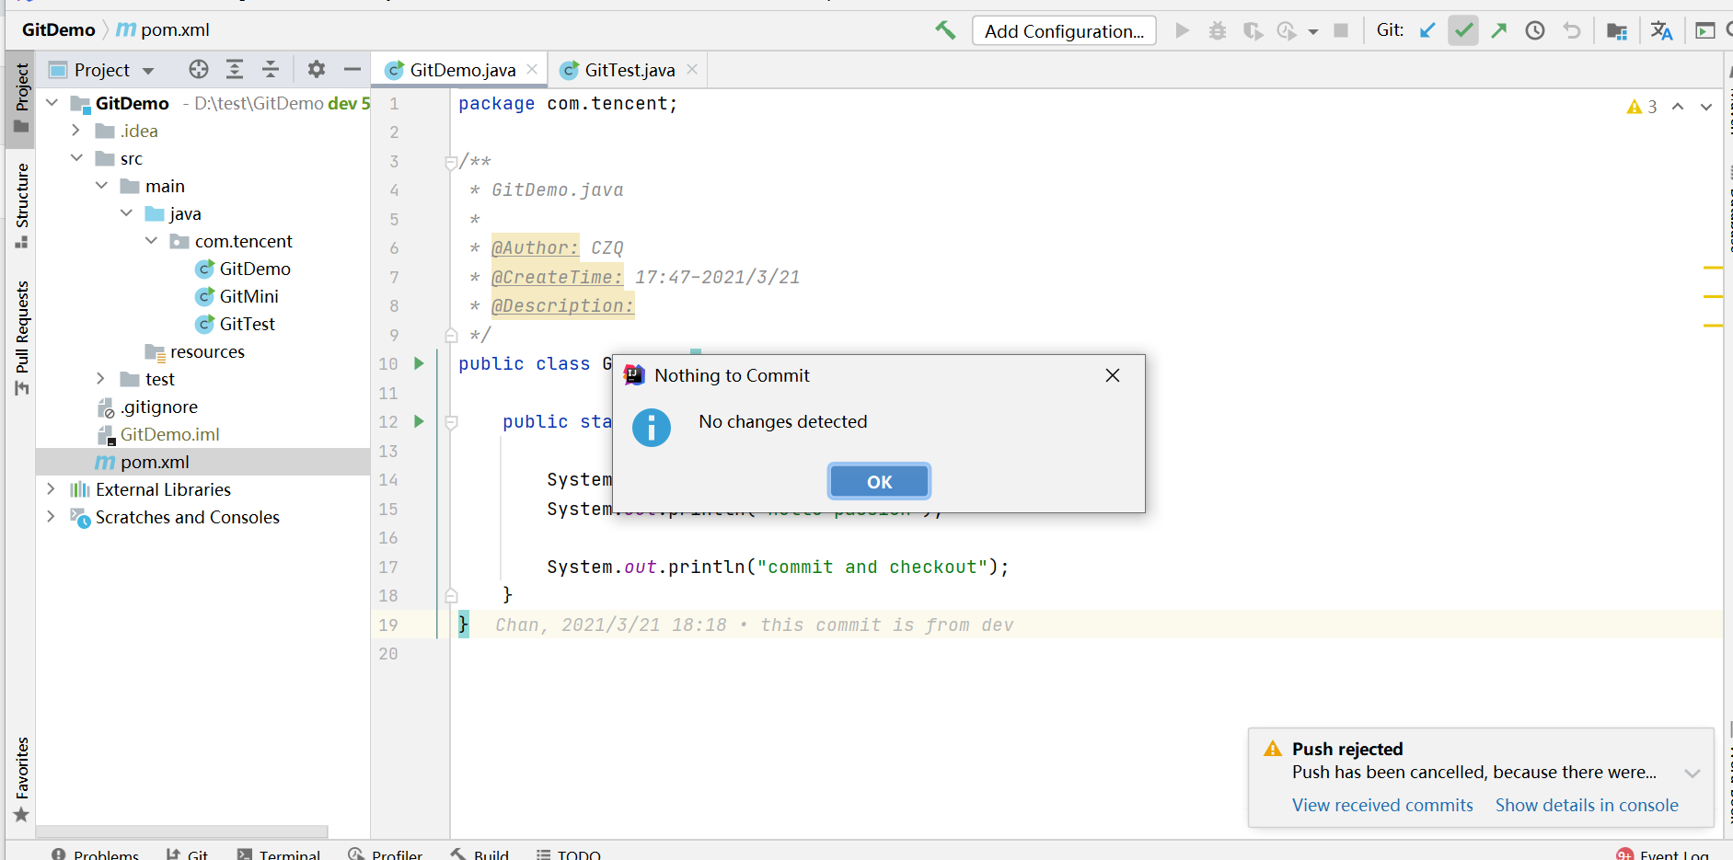Click View received commits link
This screenshot has height=860, width=1733.
[x=1382, y=805]
